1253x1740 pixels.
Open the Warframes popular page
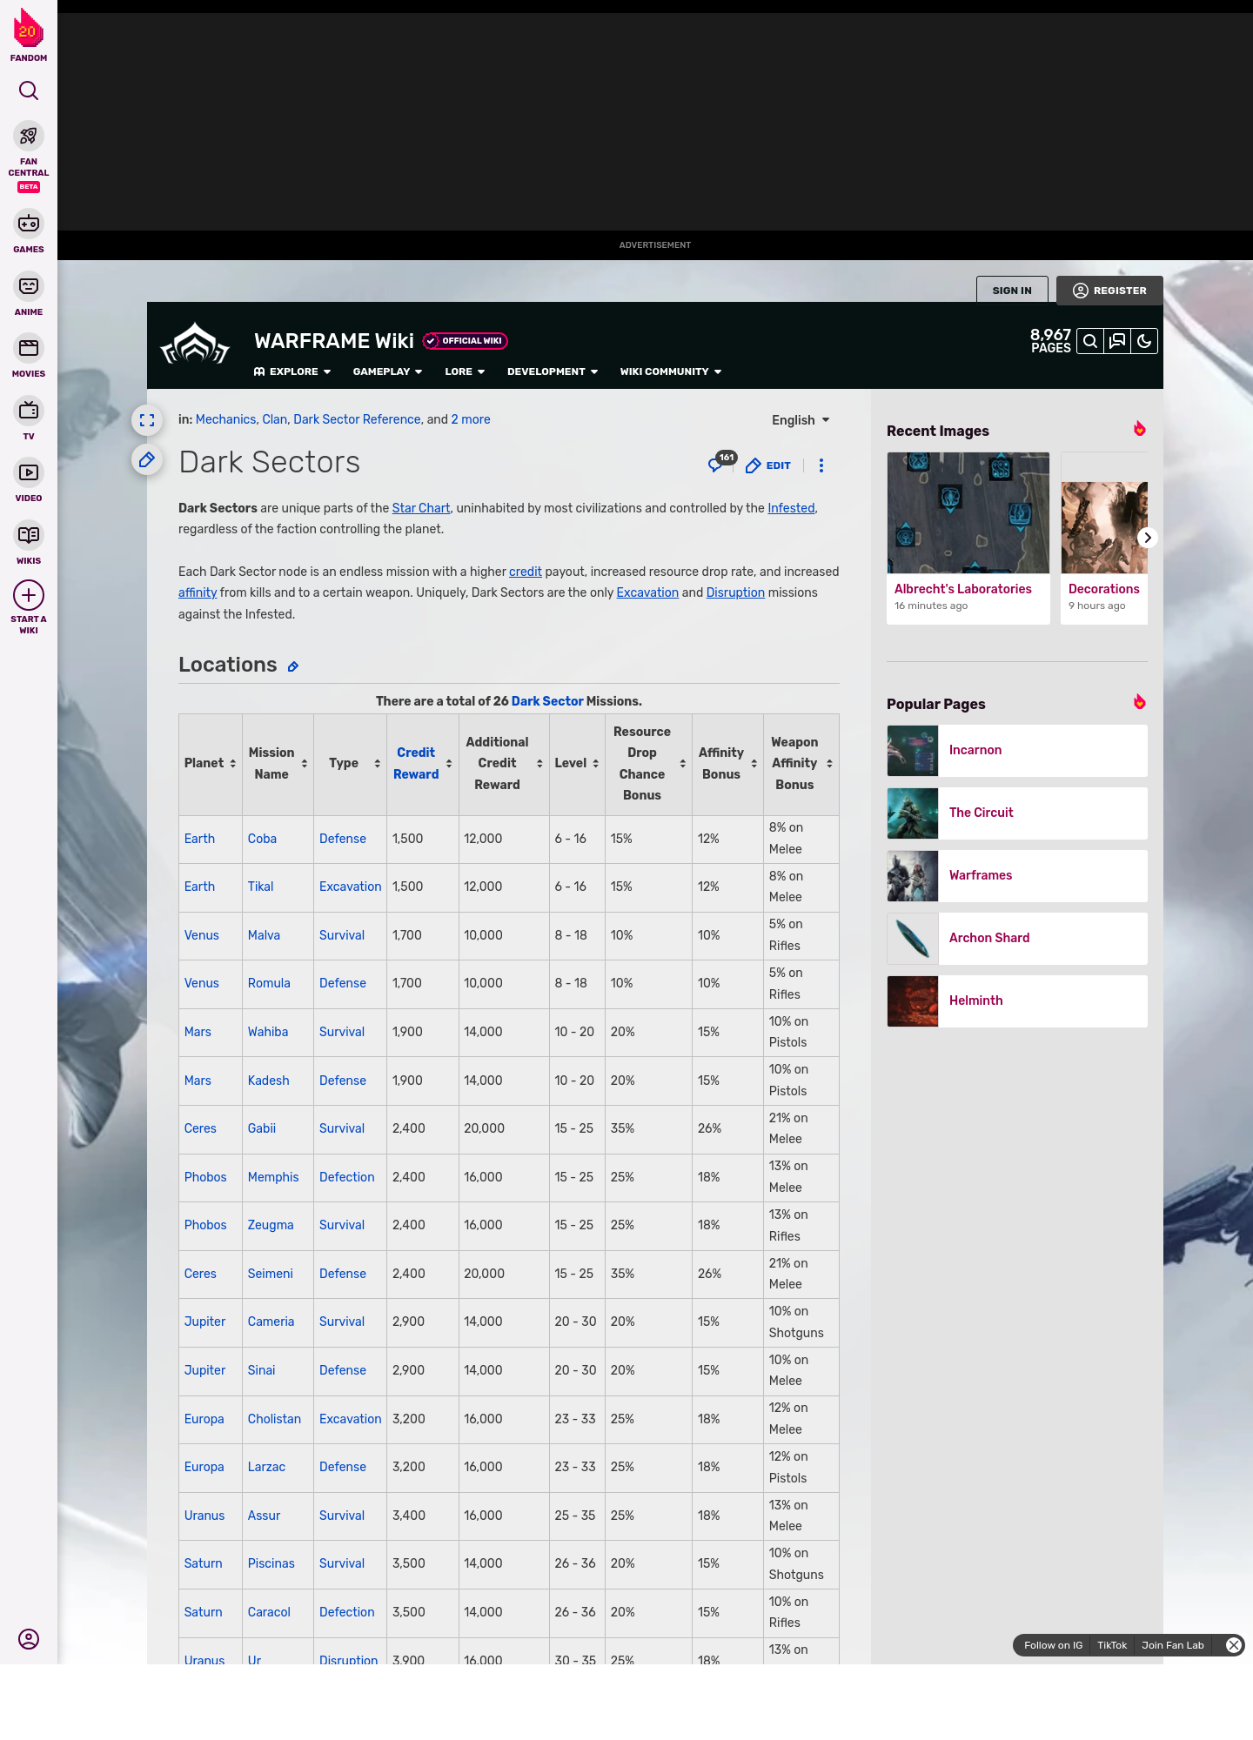1017,876
